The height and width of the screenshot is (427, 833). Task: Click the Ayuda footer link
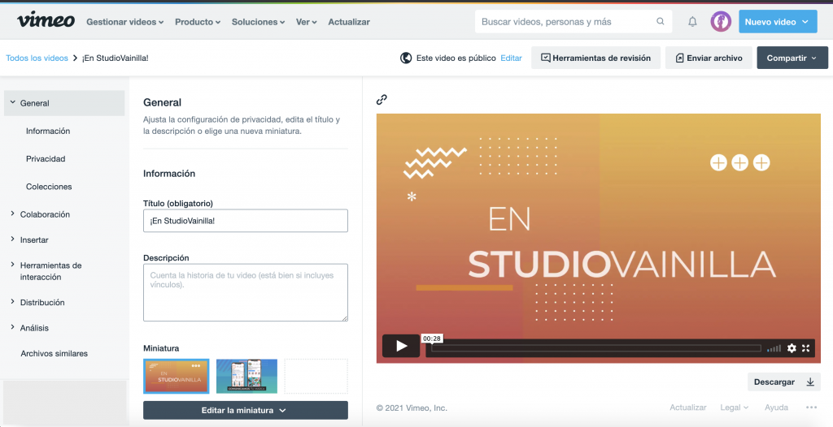tap(776, 408)
